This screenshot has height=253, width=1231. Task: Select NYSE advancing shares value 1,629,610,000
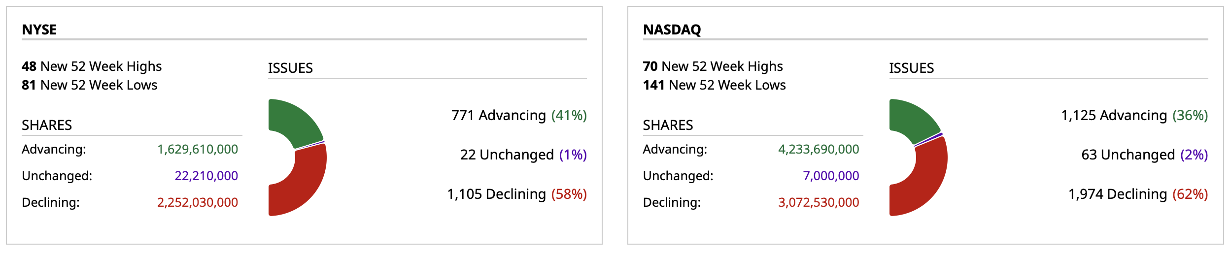(x=198, y=149)
